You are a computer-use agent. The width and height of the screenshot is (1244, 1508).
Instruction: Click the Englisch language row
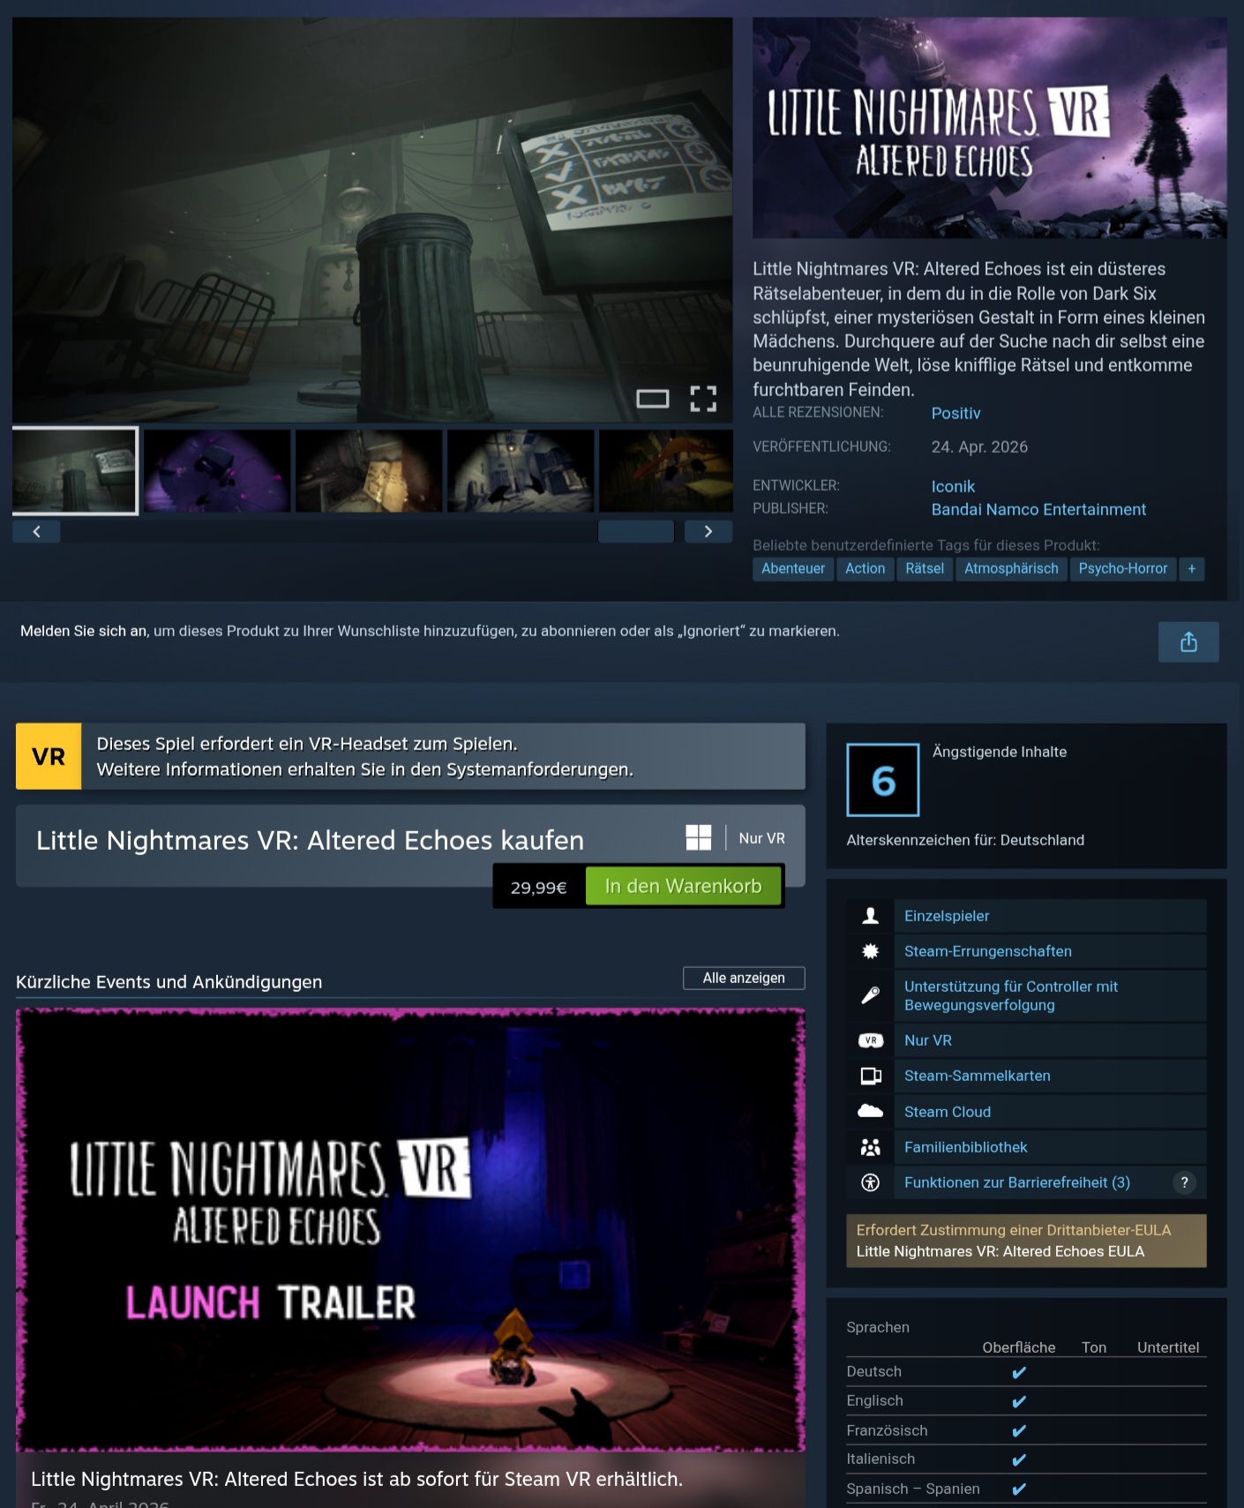1026,1400
